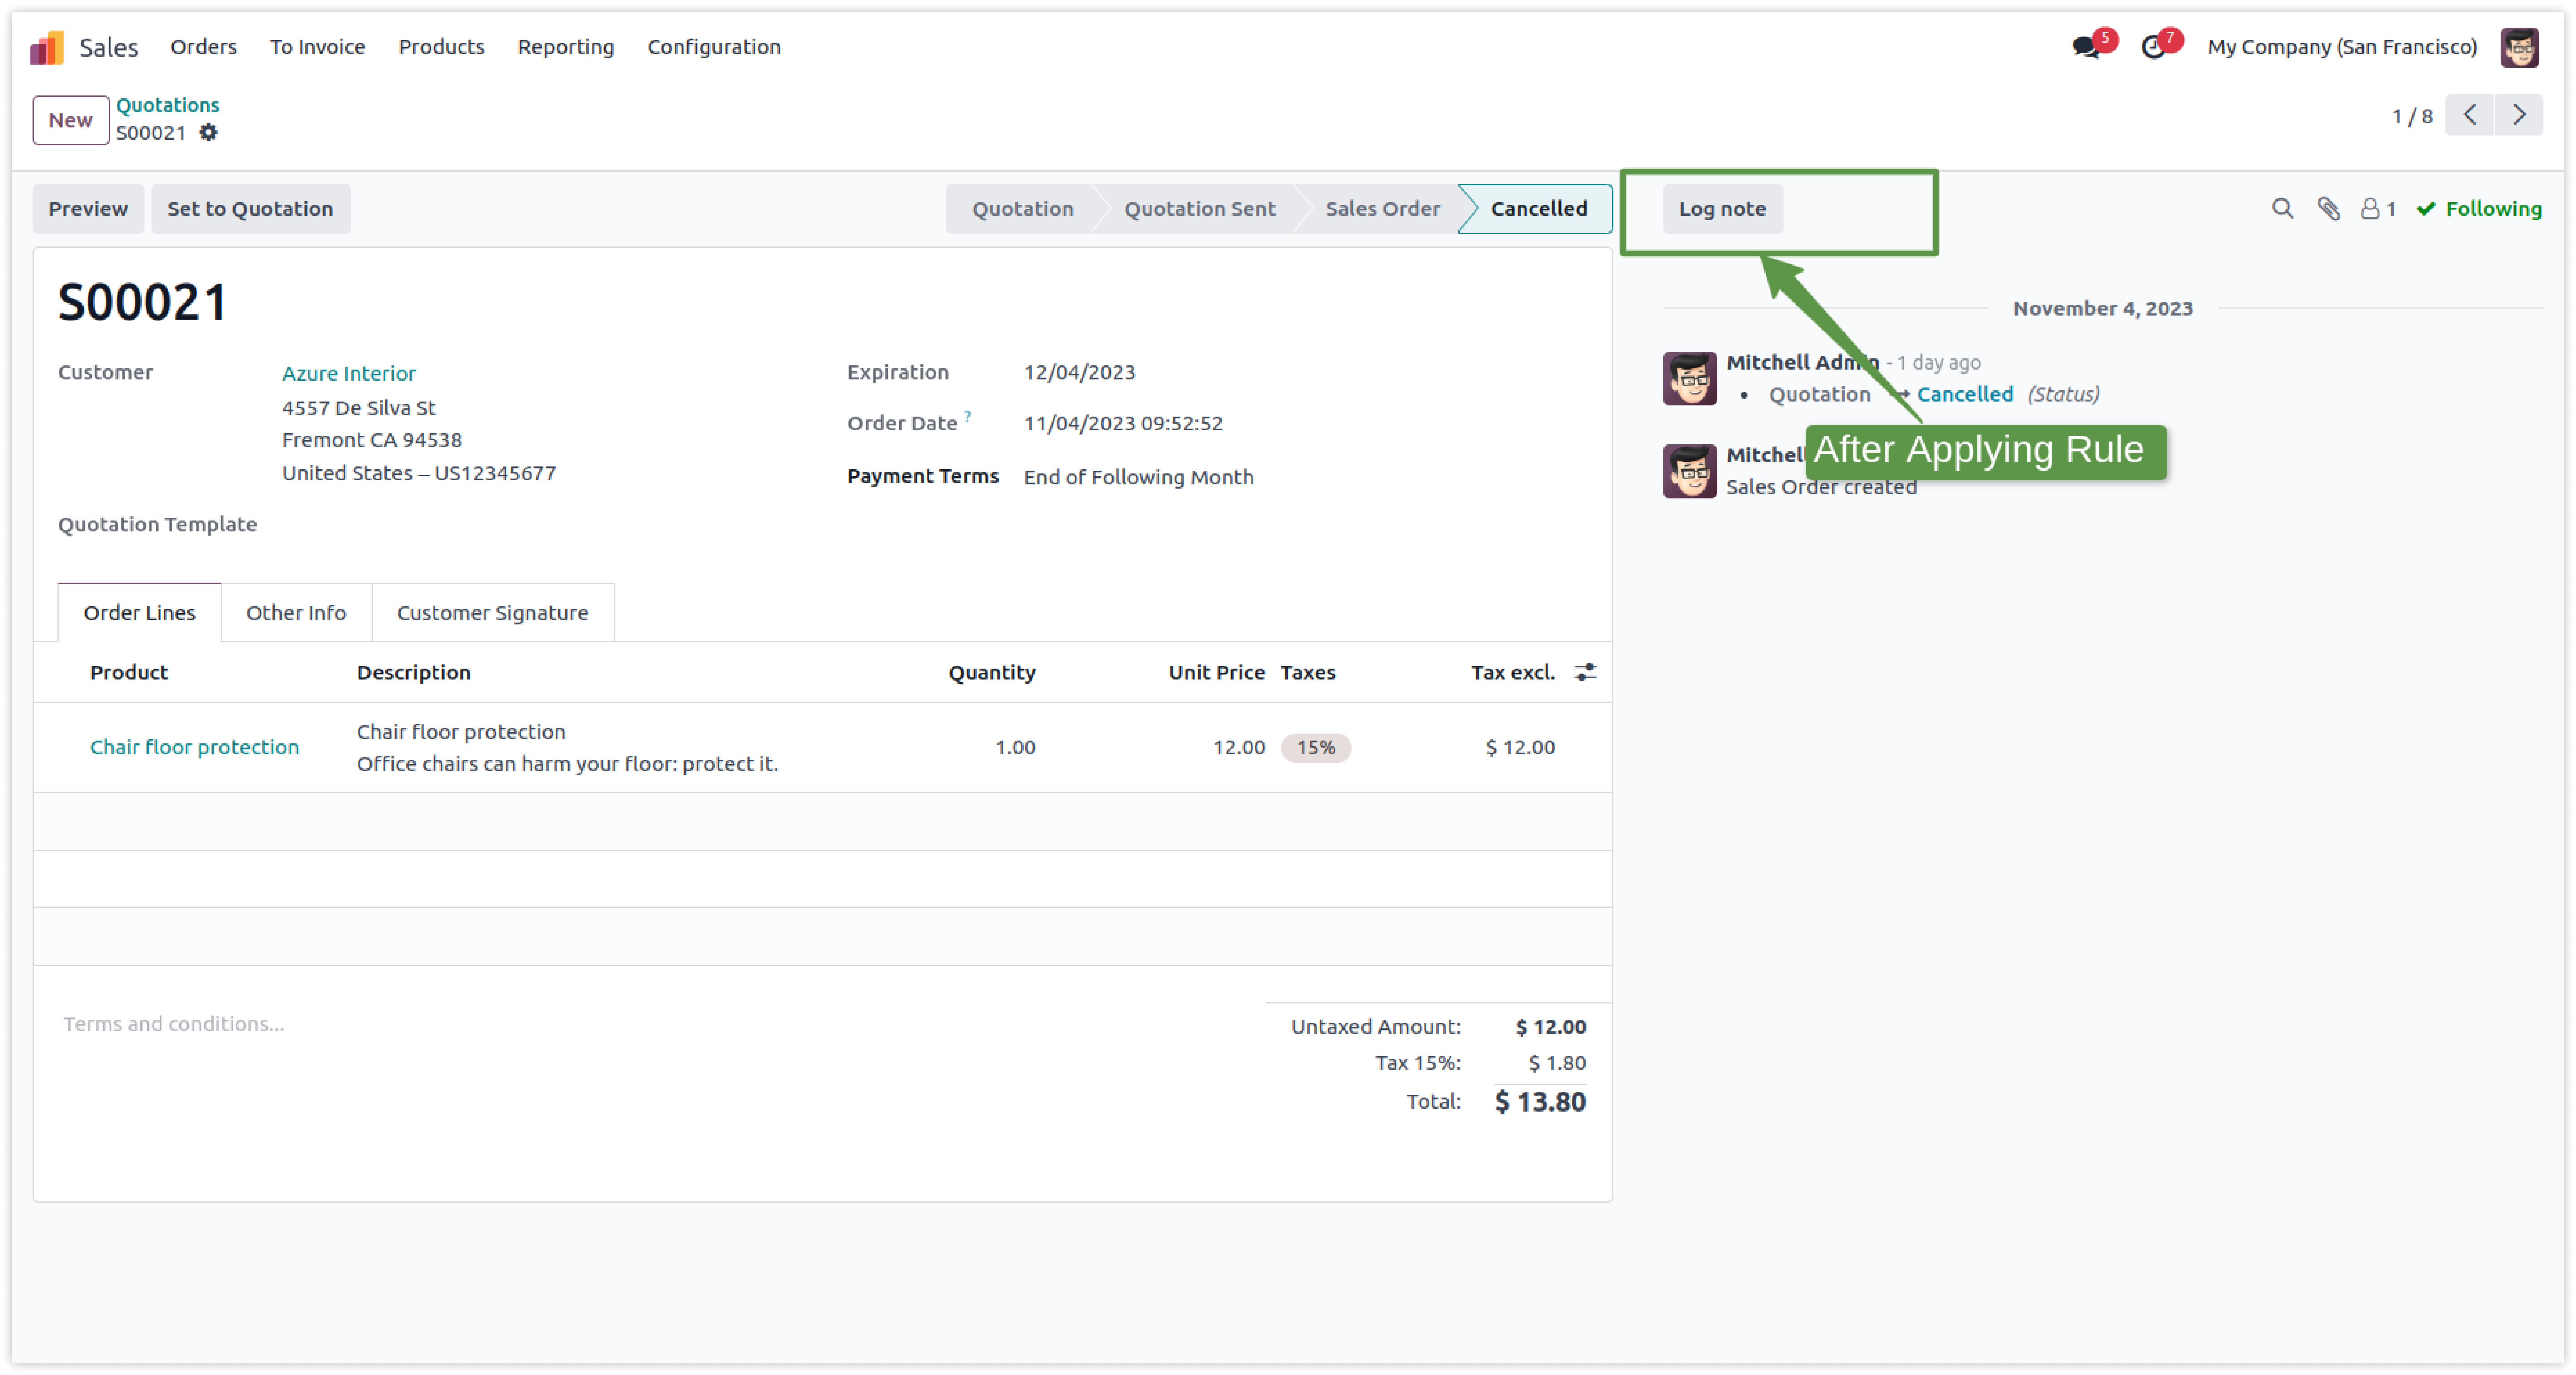Switch to the Other Info tab
The image size is (2576, 1375).
click(296, 613)
